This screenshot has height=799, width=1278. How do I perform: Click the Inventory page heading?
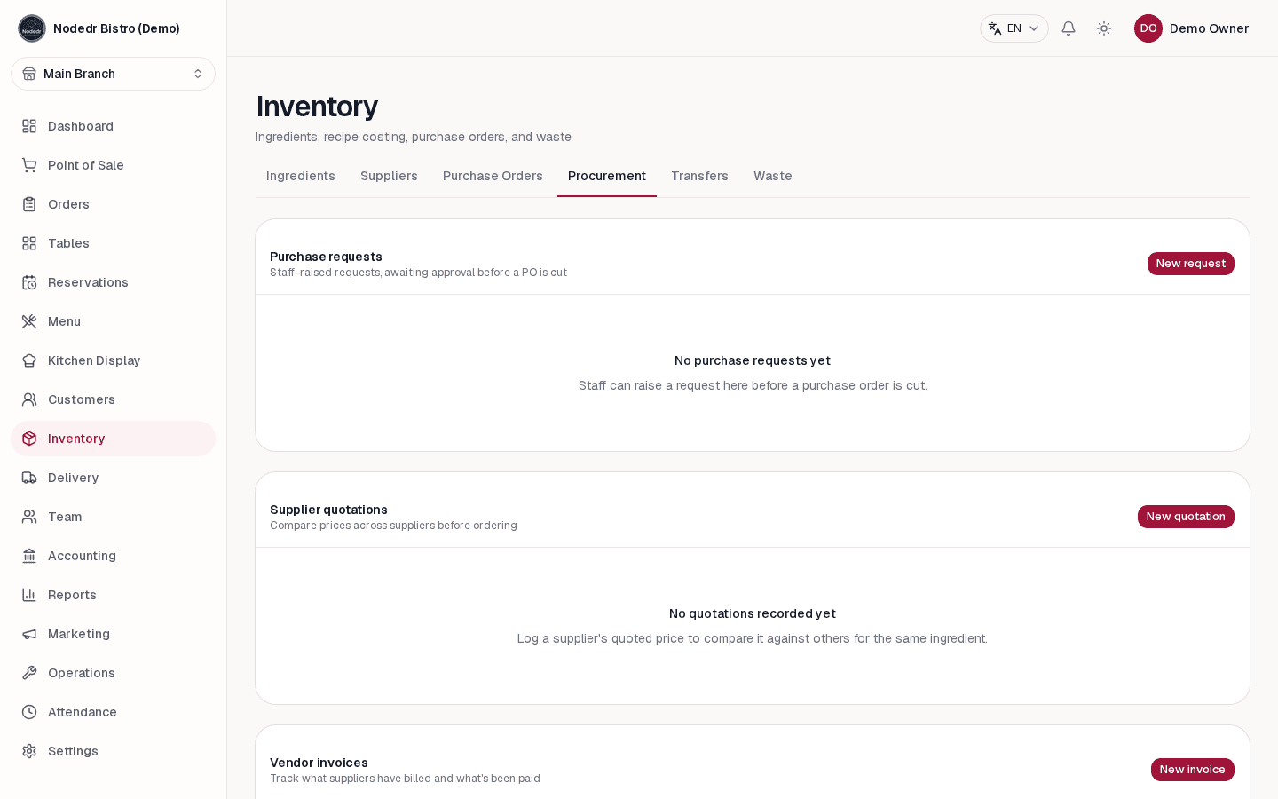pyautogui.click(x=317, y=107)
